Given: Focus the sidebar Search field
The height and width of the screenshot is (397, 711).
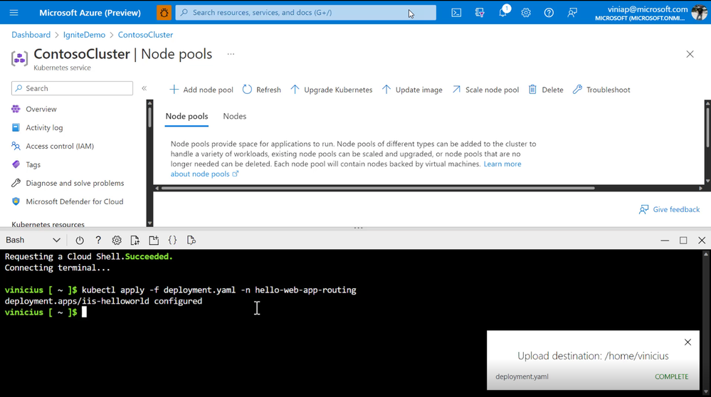Looking at the screenshot, I should coord(72,88).
